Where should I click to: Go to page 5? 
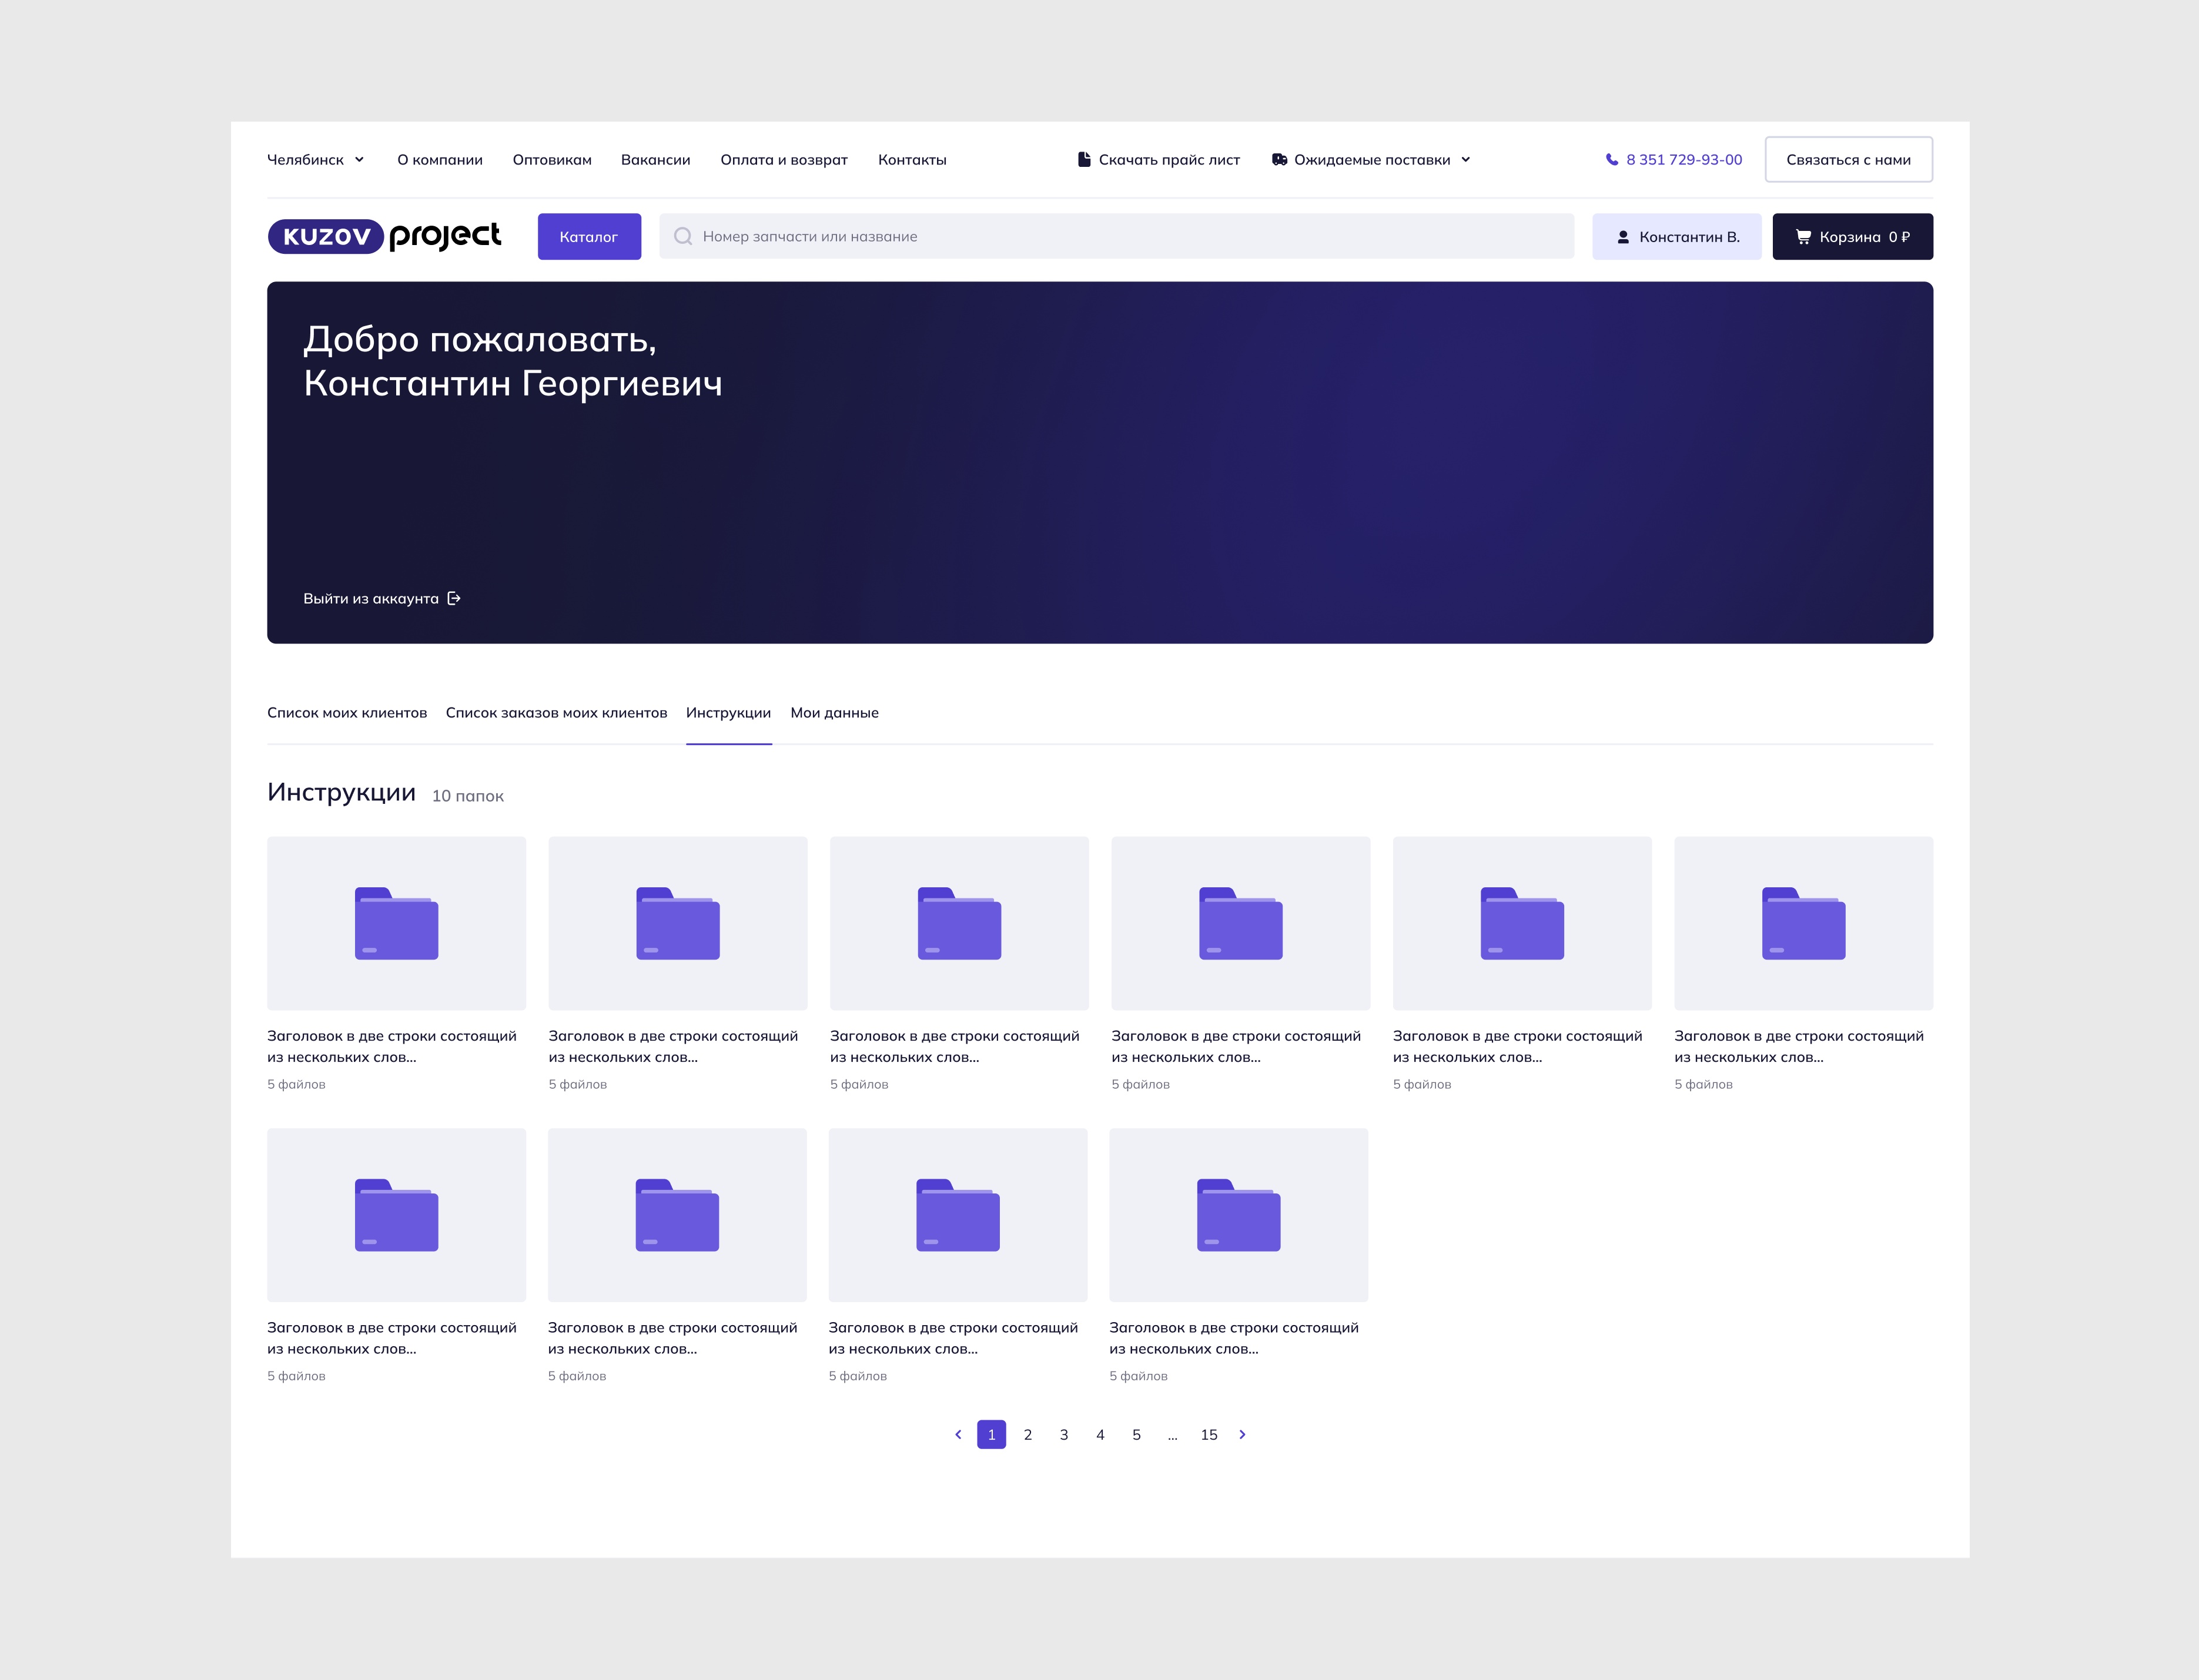pyautogui.click(x=1136, y=1434)
